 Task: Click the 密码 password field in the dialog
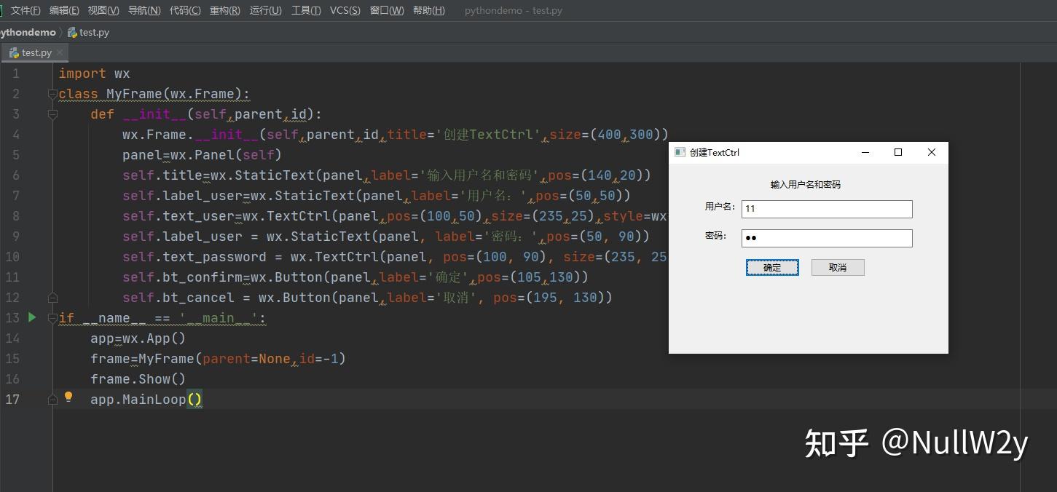pos(827,238)
